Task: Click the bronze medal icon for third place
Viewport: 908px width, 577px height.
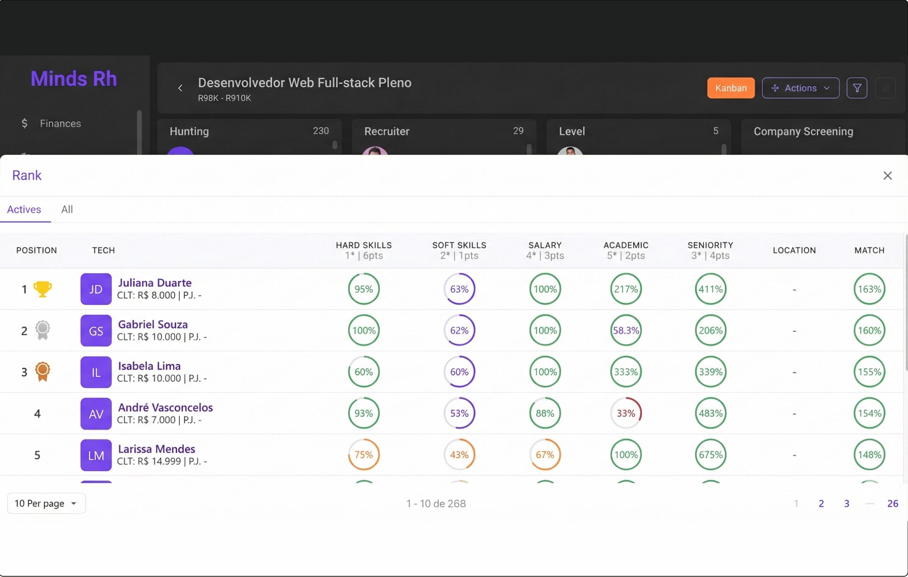Action: (42, 372)
